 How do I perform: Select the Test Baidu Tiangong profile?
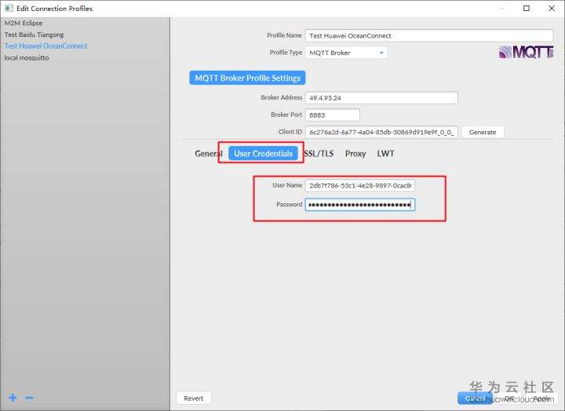pos(85,35)
